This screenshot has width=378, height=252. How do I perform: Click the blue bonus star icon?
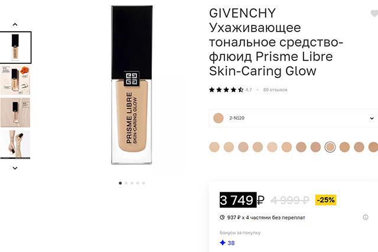[223, 243]
